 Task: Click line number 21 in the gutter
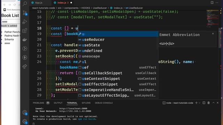click(x=39, y=45)
